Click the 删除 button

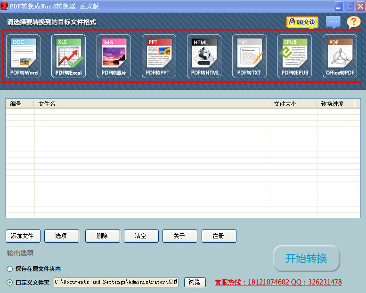point(103,236)
